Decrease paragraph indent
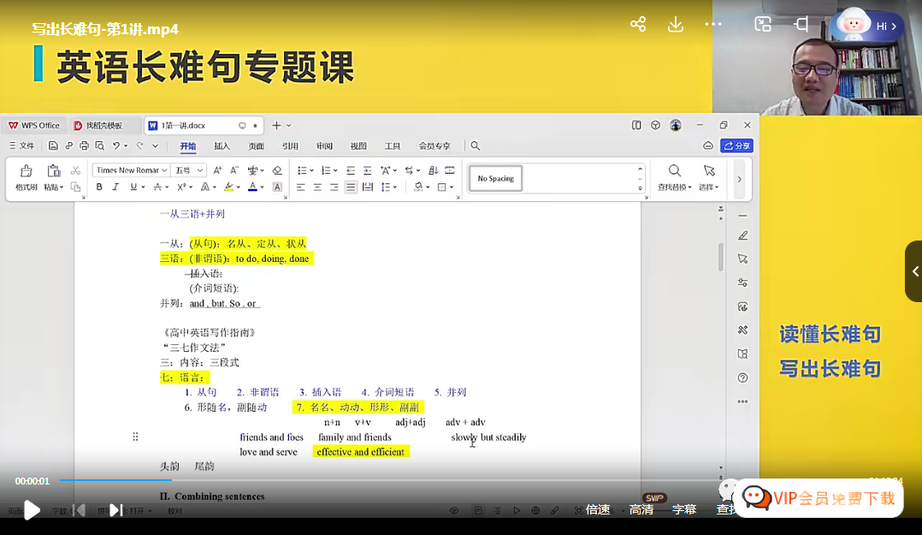 tap(351, 170)
